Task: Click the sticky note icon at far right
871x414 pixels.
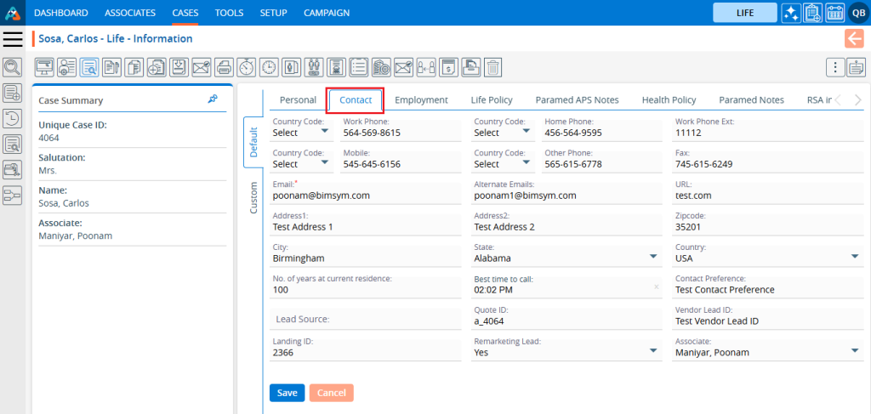Action: click(x=856, y=67)
